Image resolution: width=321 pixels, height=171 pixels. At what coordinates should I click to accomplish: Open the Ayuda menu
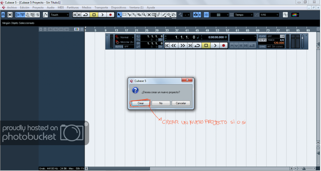pos(151,7)
